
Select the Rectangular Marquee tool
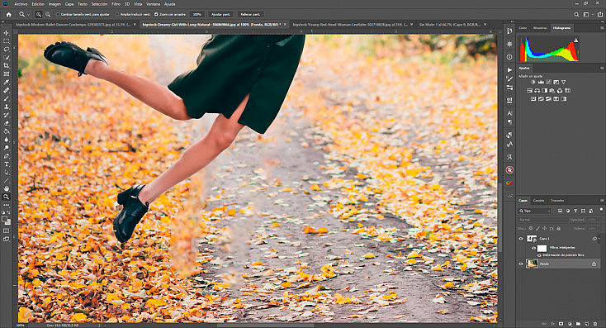coord(6,41)
